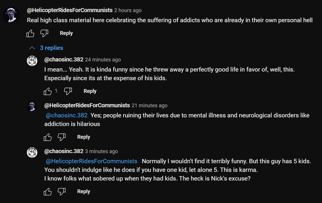The height and width of the screenshot is (203, 322).
Task: Like the 21 minutes ago reply
Action: coord(48,137)
